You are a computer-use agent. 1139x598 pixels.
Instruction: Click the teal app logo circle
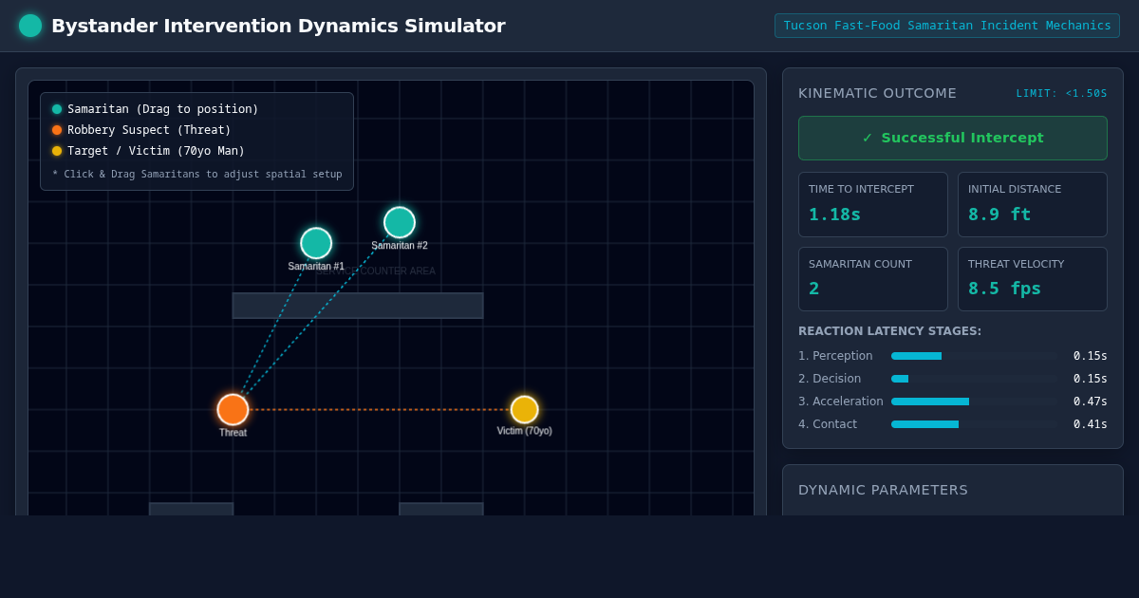click(x=30, y=26)
